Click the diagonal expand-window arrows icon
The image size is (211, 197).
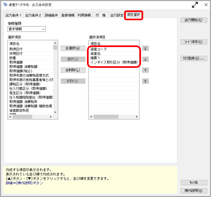pyautogui.click(x=195, y=5)
